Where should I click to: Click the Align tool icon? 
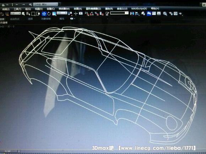pyautogui.click(x=137, y=13)
